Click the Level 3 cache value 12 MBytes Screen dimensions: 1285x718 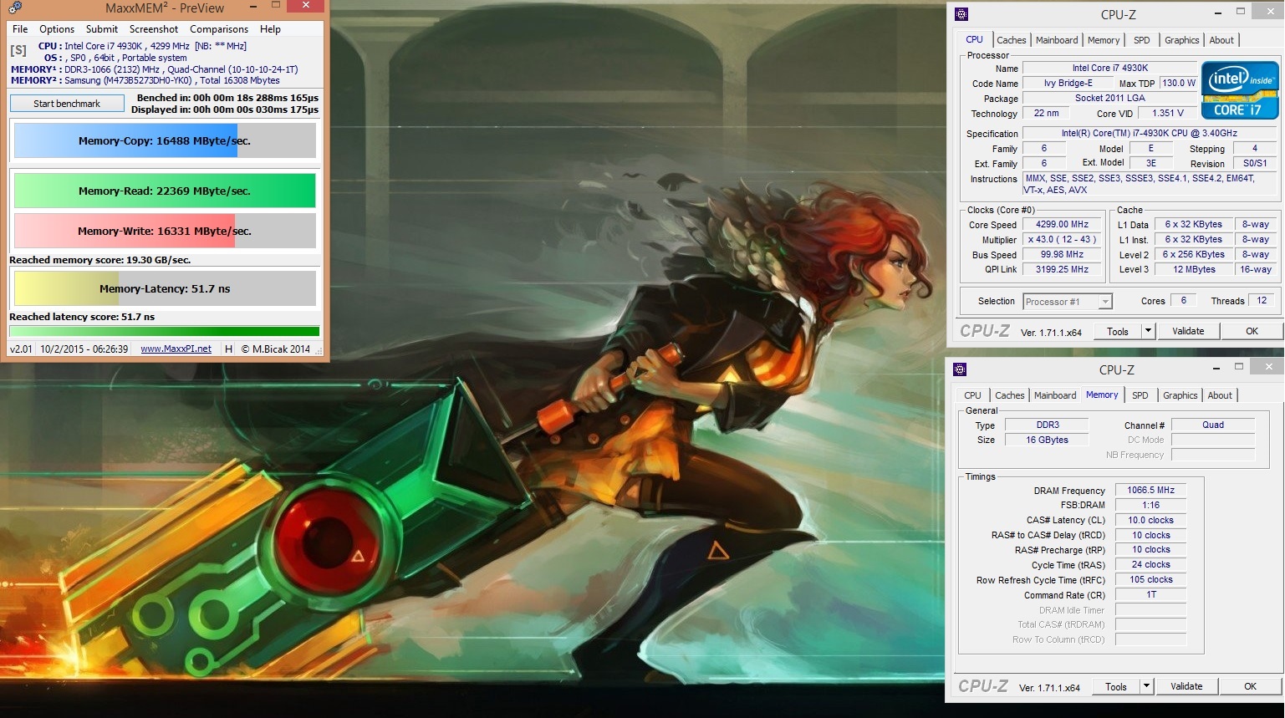click(x=1195, y=269)
